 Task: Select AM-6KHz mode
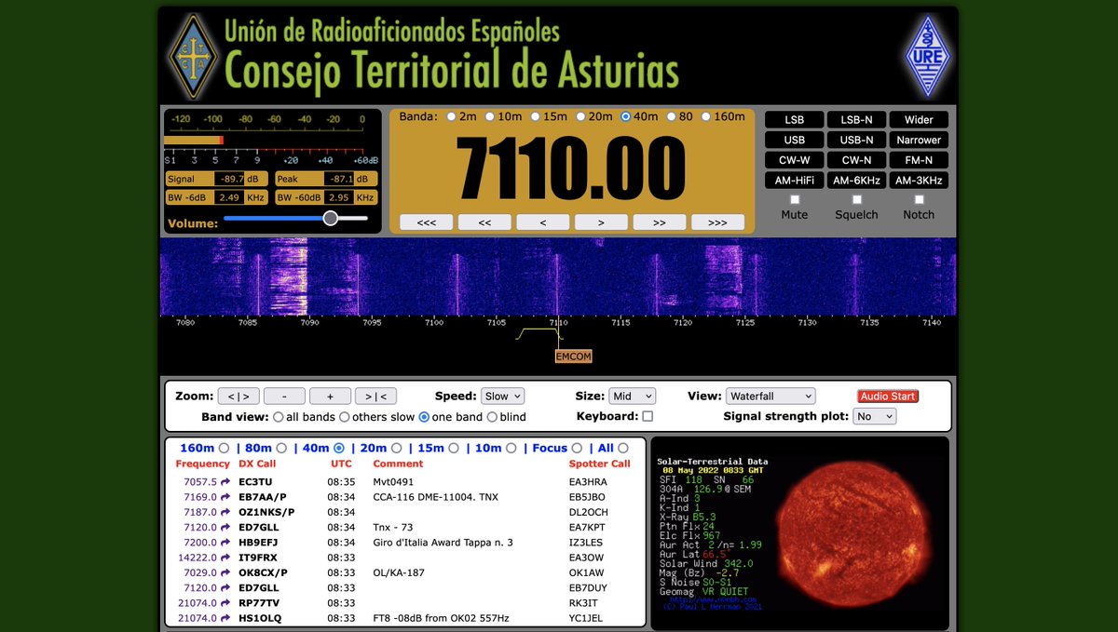click(857, 181)
